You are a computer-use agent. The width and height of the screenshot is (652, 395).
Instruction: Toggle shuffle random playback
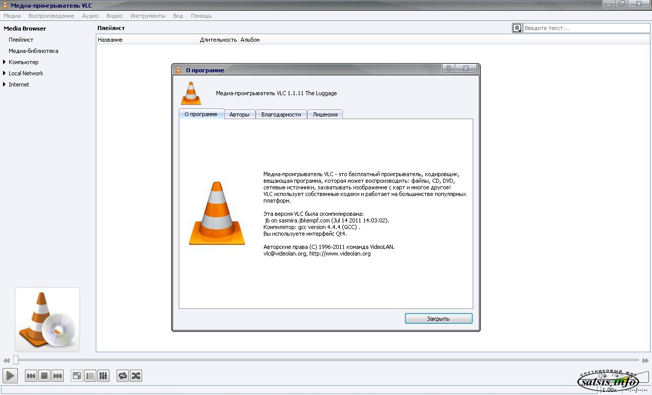[x=136, y=376]
